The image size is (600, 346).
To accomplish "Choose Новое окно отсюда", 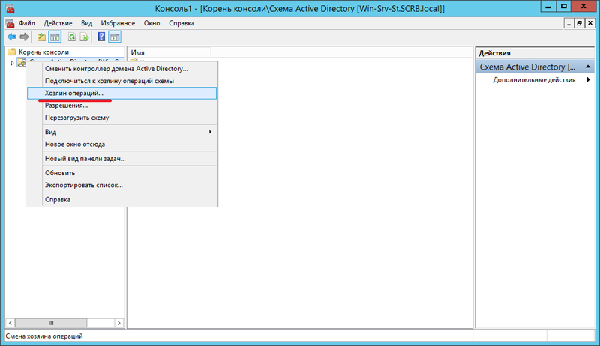I will point(121,145).
